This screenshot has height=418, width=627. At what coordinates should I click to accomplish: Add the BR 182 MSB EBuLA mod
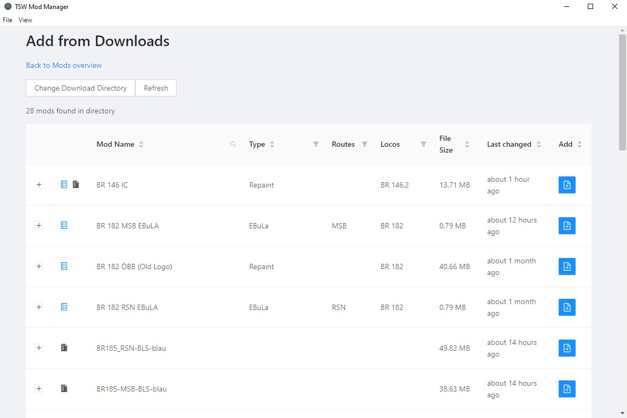567,226
